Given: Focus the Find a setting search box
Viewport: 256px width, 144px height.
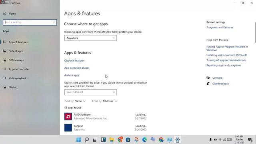Looking at the screenshot, I should (x=30, y=22).
